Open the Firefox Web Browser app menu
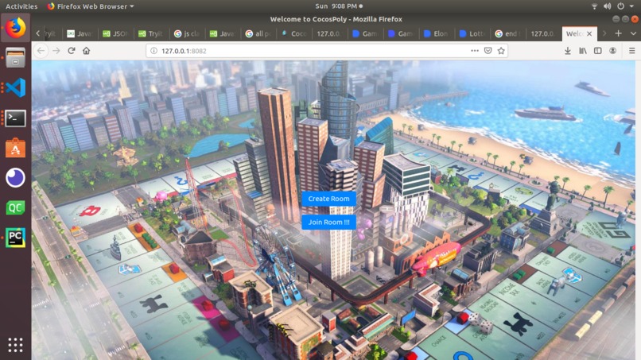 coord(91,6)
